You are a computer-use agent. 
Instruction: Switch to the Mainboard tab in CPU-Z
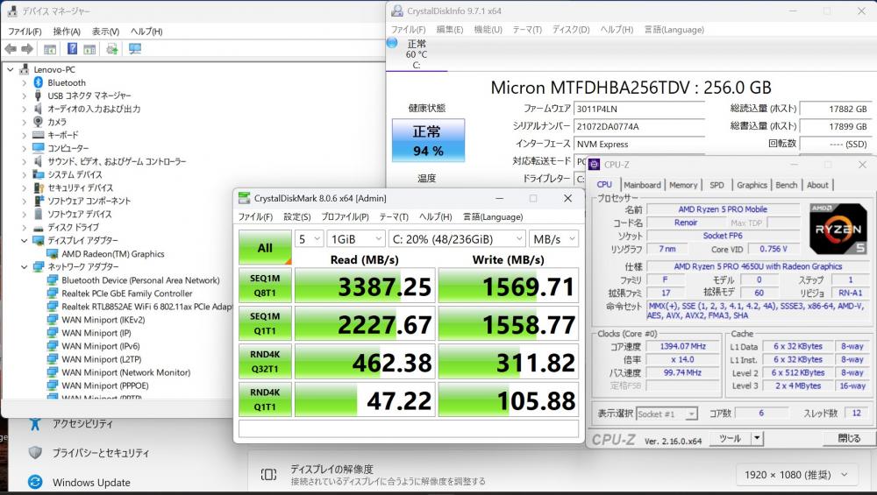[642, 185]
